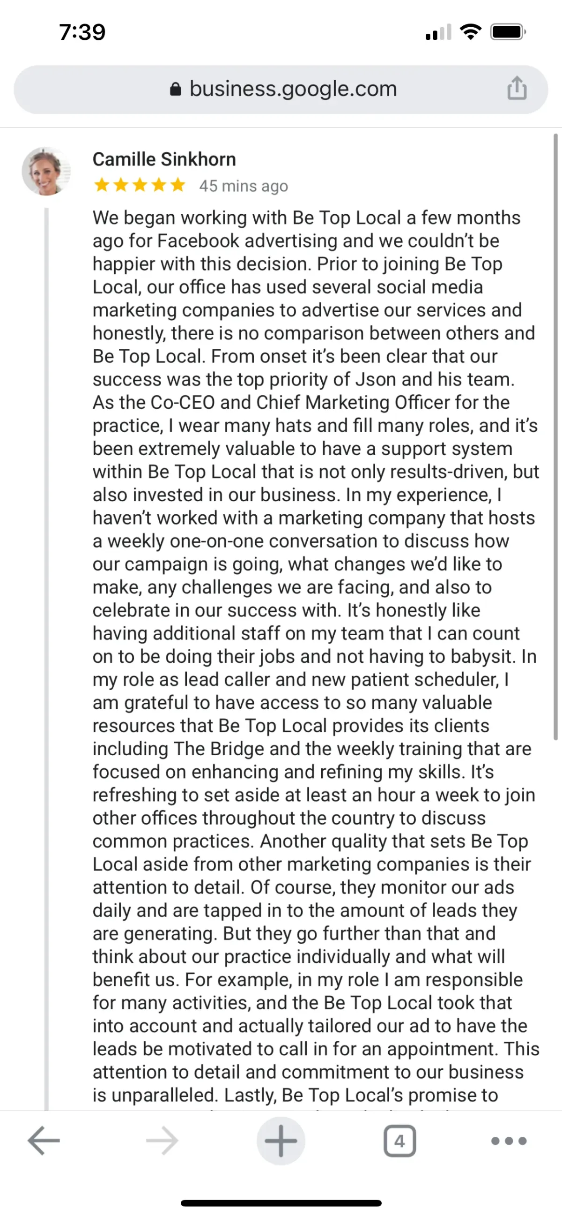The height and width of the screenshot is (1217, 562).
Task: Tap the fifth star of the rating
Action: [x=177, y=185]
